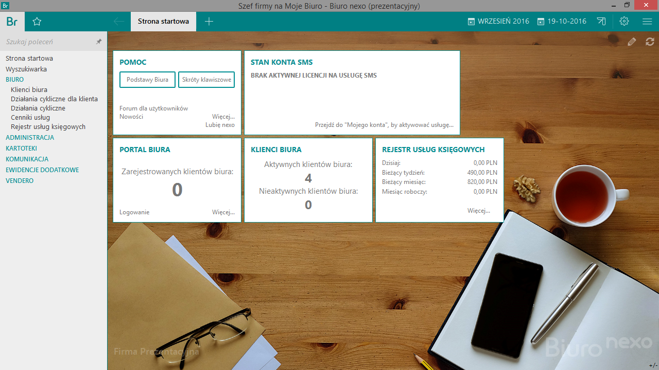Open the WRZESIEŃ 2016 month selector
The height and width of the screenshot is (370, 659).
tap(498, 22)
